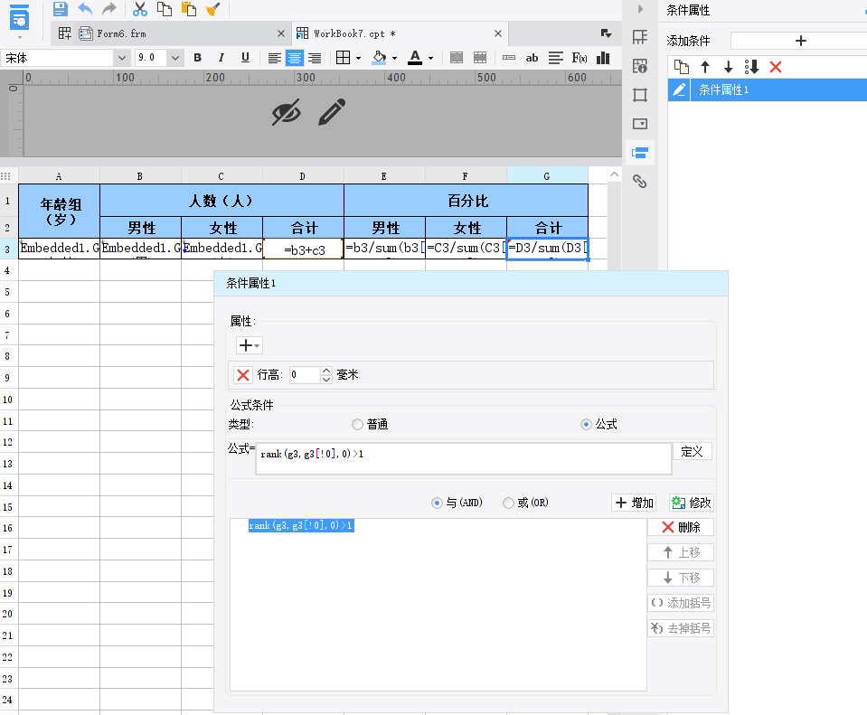The width and height of the screenshot is (867, 715).
Task: Toggle underline formatting
Action: (246, 58)
